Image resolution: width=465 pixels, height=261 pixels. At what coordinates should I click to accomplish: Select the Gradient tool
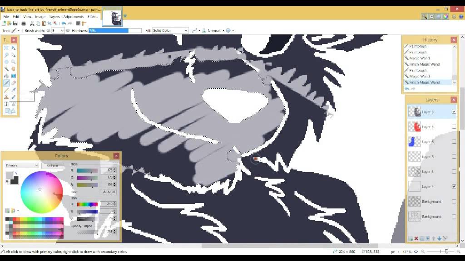coord(13,76)
